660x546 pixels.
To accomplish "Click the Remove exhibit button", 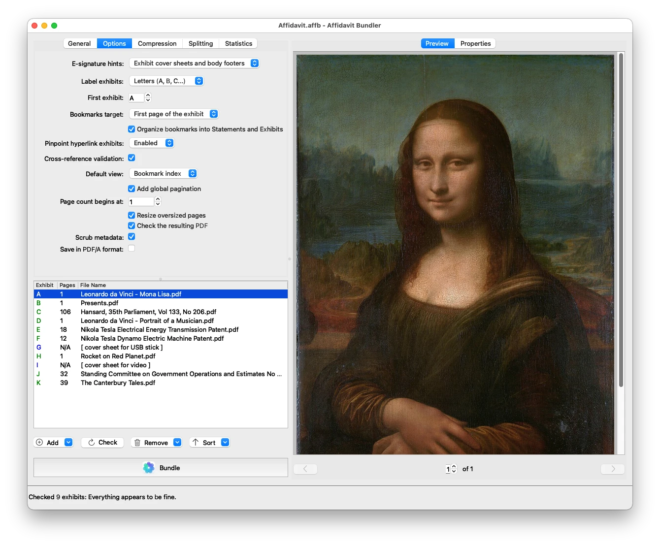I will tap(152, 443).
